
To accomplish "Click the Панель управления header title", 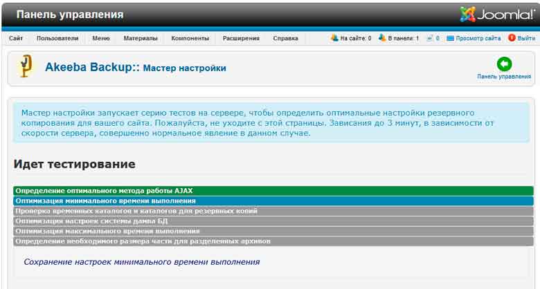I will [x=70, y=15].
